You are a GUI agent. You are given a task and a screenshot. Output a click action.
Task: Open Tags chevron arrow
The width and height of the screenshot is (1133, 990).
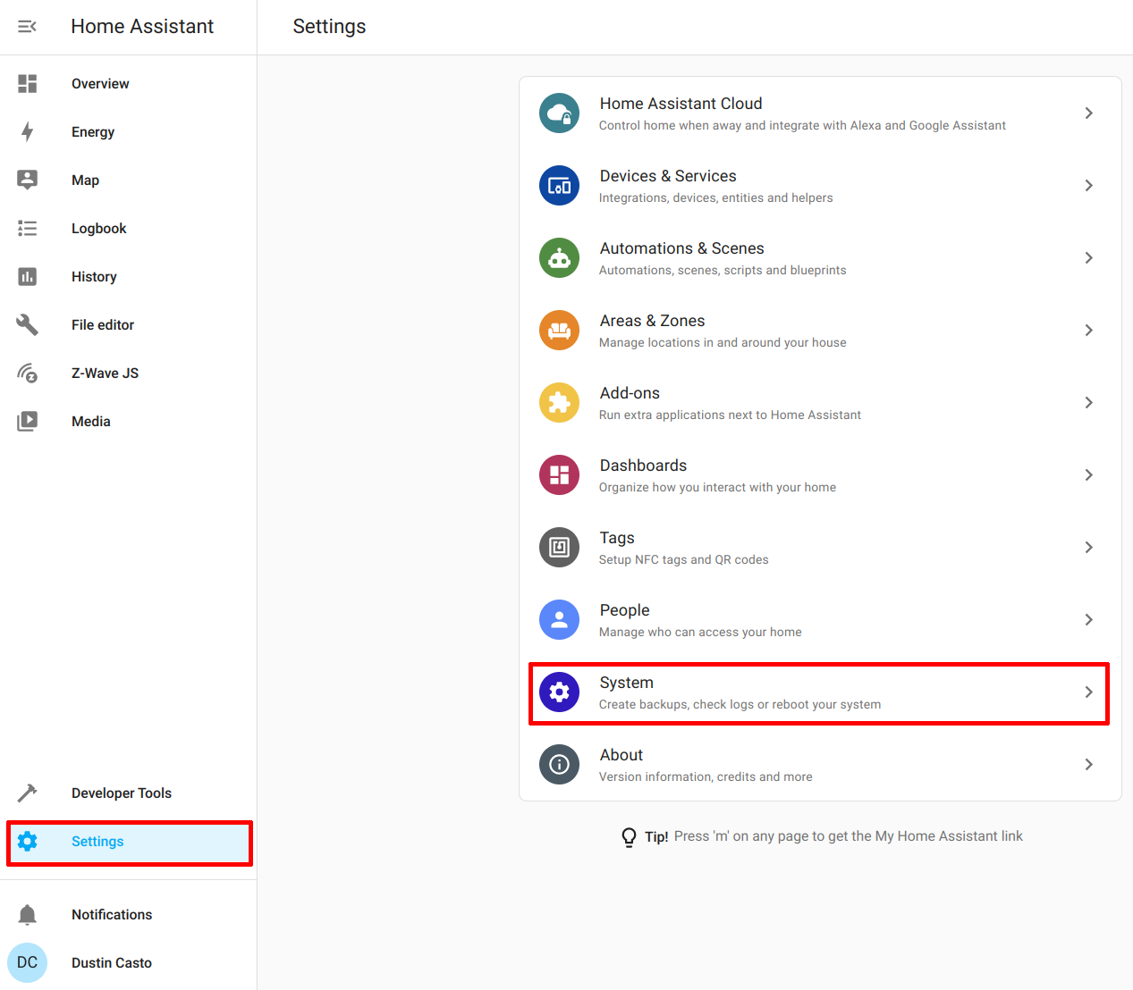click(x=1089, y=548)
